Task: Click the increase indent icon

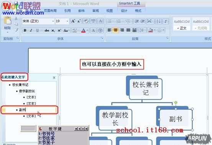Action: pyautogui.click(x=143, y=21)
